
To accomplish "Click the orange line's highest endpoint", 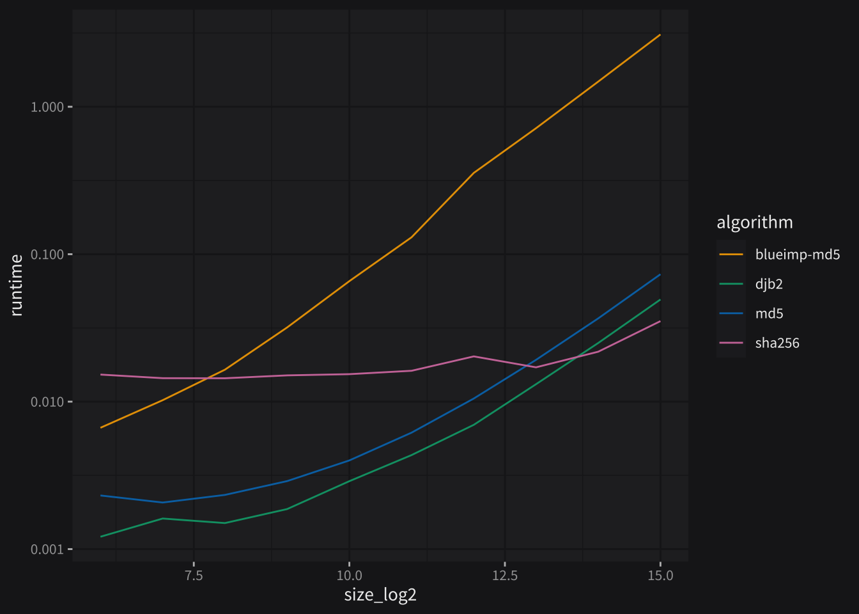I will coord(660,35).
